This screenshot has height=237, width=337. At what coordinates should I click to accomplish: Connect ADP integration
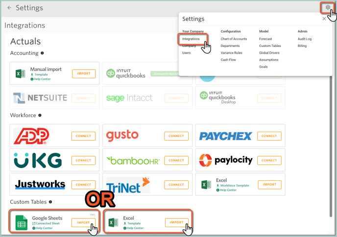[x=83, y=136]
